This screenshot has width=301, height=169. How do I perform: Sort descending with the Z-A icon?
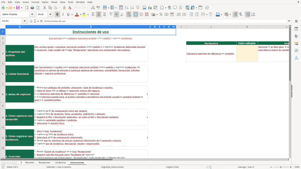pyautogui.click(x=132, y=8)
